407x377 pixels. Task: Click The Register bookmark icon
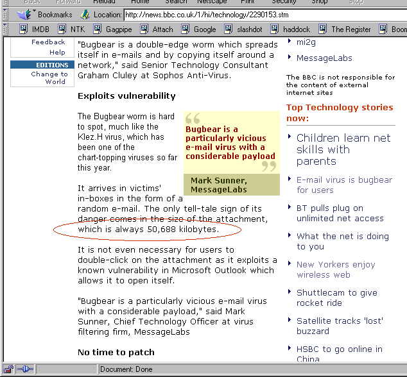tap(323, 29)
